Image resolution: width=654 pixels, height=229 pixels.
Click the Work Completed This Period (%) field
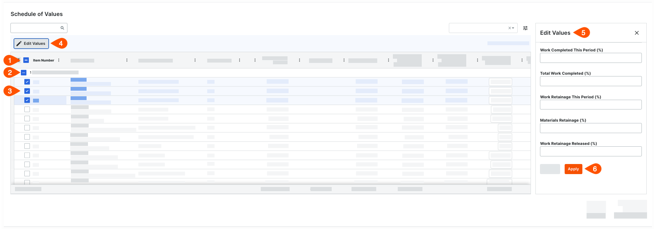coord(591,58)
